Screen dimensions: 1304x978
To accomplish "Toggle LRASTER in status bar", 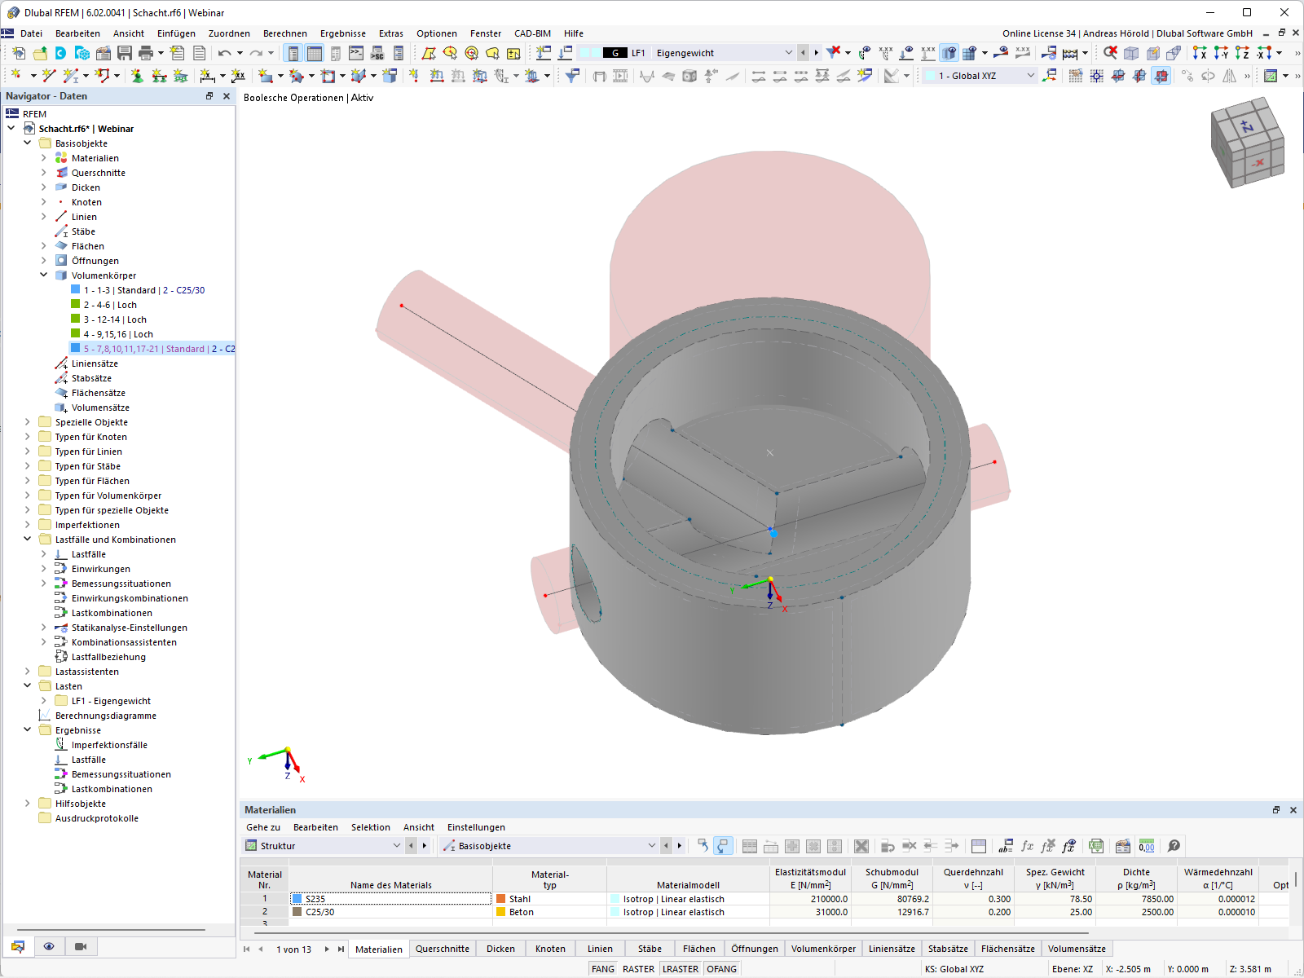I will click(x=681, y=969).
